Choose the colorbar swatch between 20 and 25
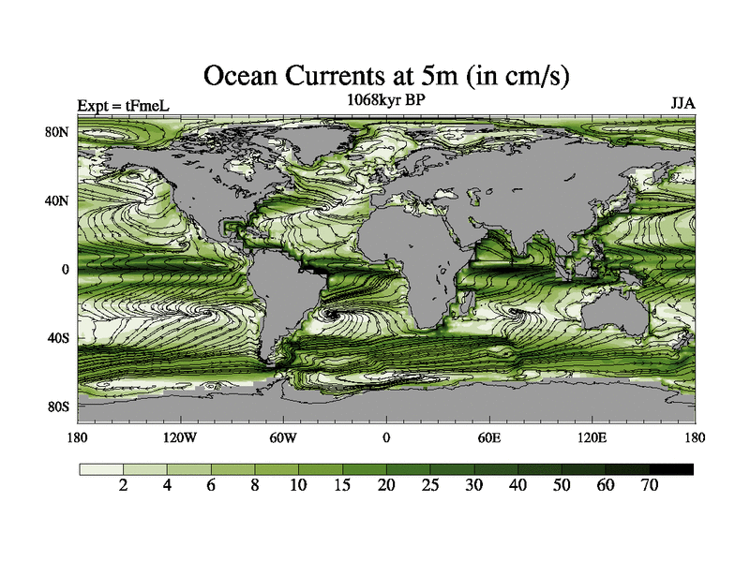 pyautogui.click(x=408, y=469)
